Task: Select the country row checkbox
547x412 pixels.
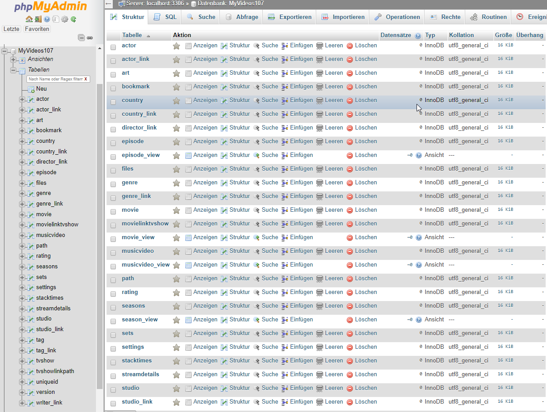Action: point(113,102)
